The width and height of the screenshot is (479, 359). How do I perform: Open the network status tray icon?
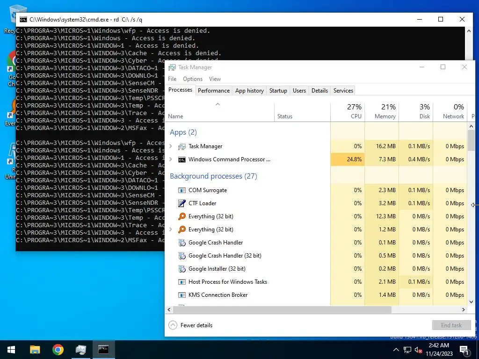pyautogui.click(x=407, y=350)
